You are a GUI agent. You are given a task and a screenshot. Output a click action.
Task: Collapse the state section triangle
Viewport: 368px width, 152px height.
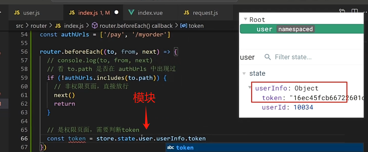[244, 73]
